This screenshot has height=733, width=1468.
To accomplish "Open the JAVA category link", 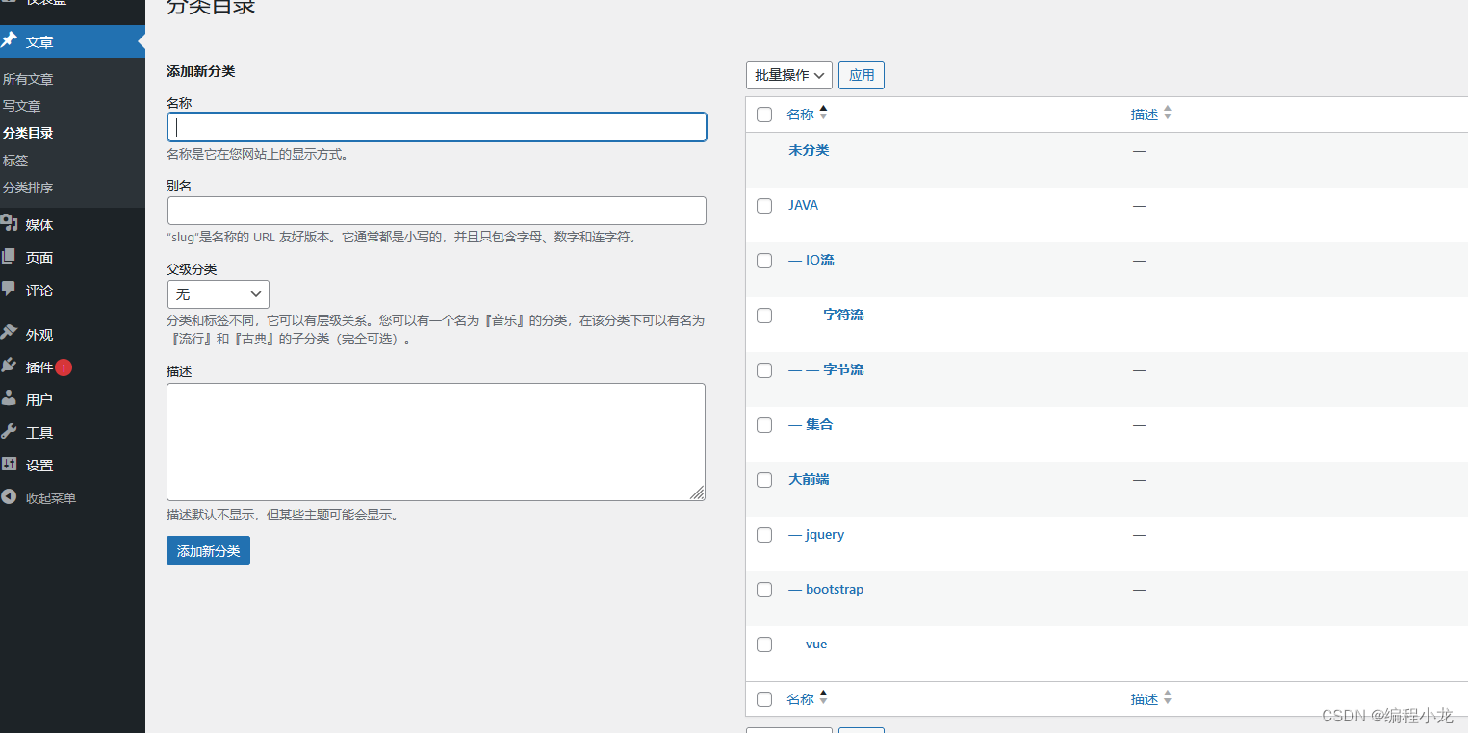I will (x=803, y=205).
